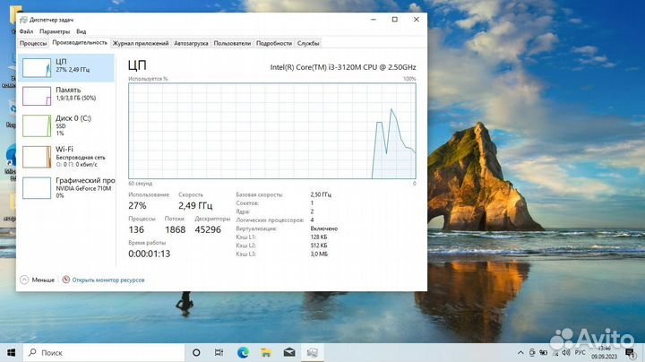
Task: Click the Кэш L3 3,0 МБ value
Action: (319, 254)
